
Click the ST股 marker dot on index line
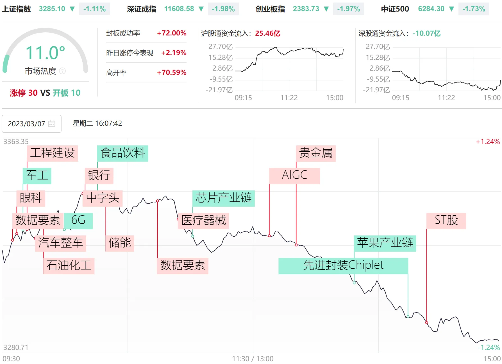426,323
